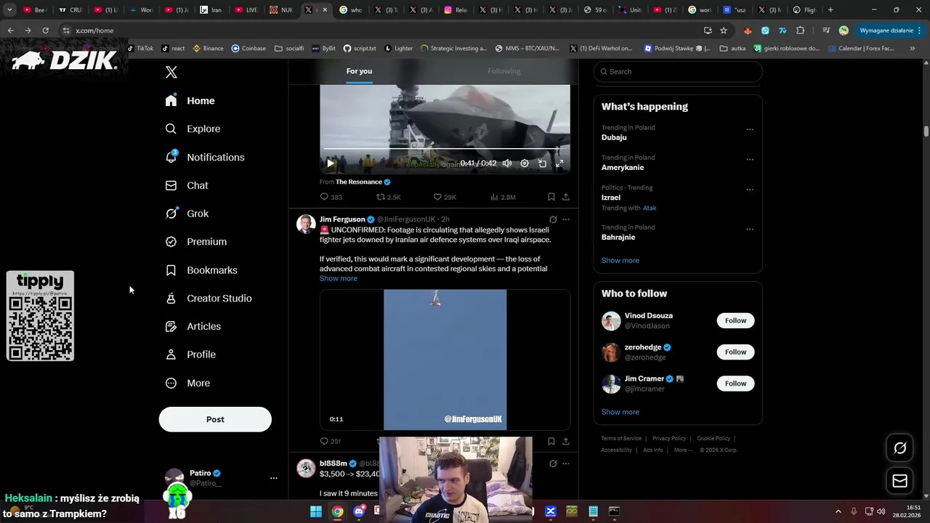Expand Jim Ferguson's post with Show more
The height and width of the screenshot is (523, 930).
[x=339, y=278]
